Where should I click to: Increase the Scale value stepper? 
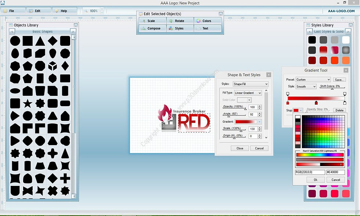click(x=259, y=128)
